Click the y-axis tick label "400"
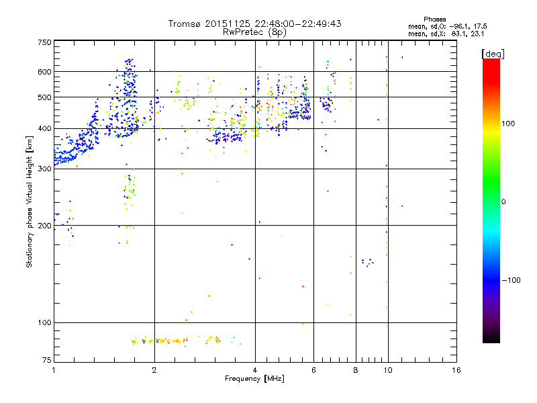The height and width of the screenshot is (403, 537). [44, 128]
